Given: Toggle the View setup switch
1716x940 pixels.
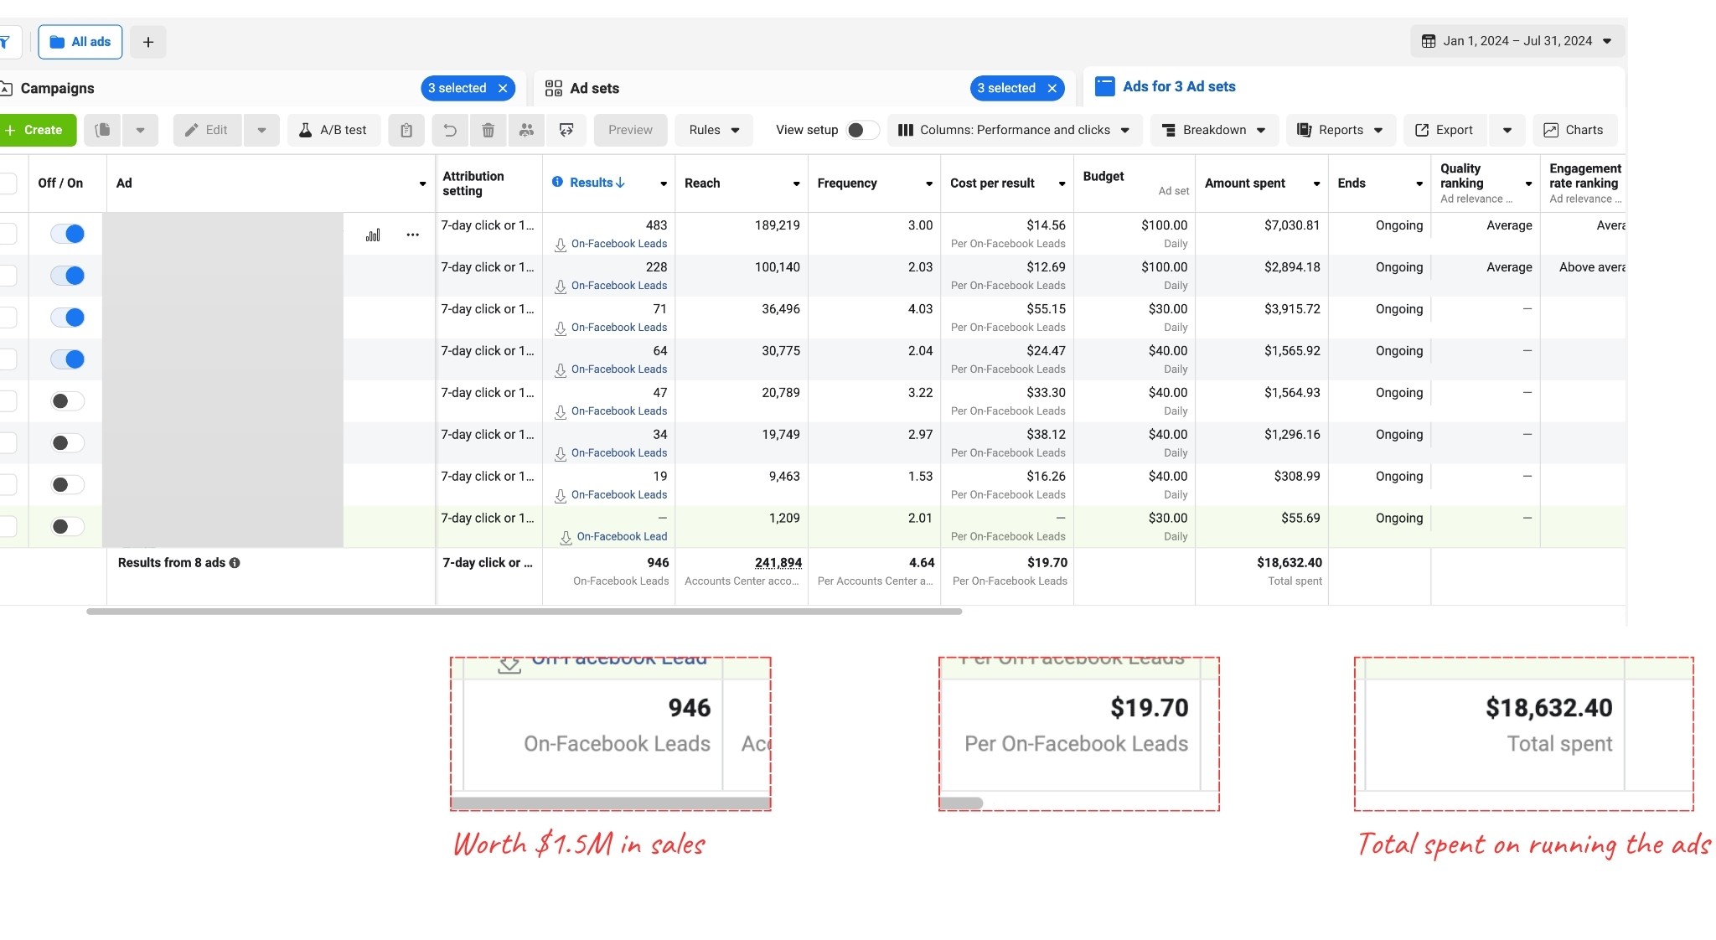Looking at the screenshot, I should [x=861, y=130].
